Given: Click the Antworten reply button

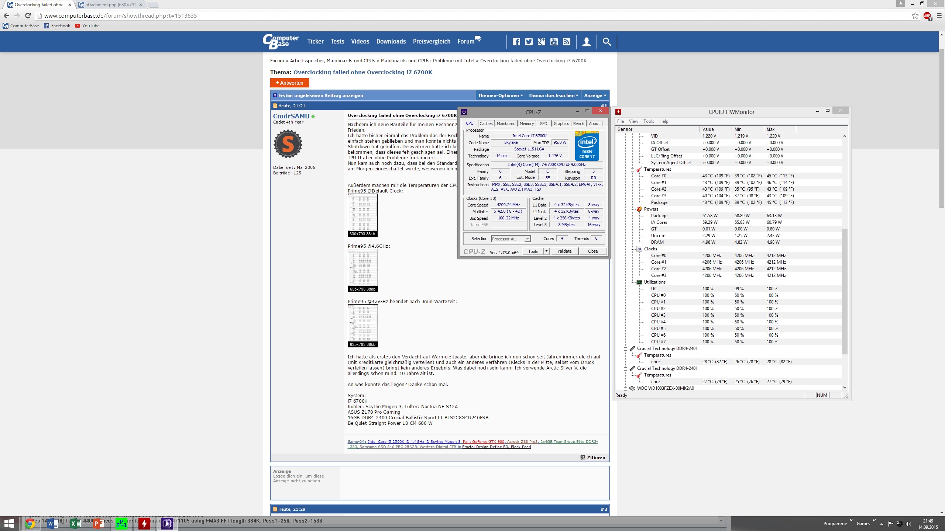Looking at the screenshot, I should coord(289,83).
